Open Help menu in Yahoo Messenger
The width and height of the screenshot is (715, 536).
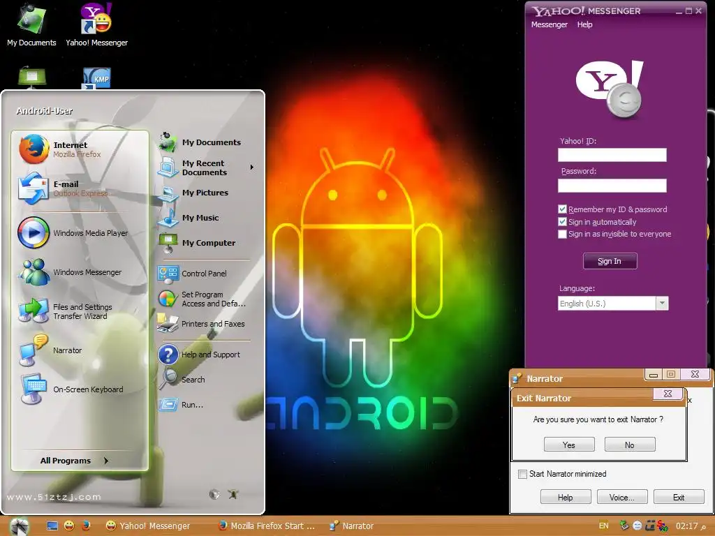click(584, 24)
